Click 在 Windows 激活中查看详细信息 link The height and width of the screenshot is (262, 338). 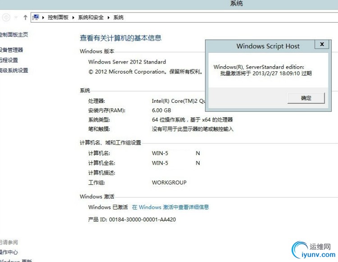pyautogui.click(x=170, y=207)
